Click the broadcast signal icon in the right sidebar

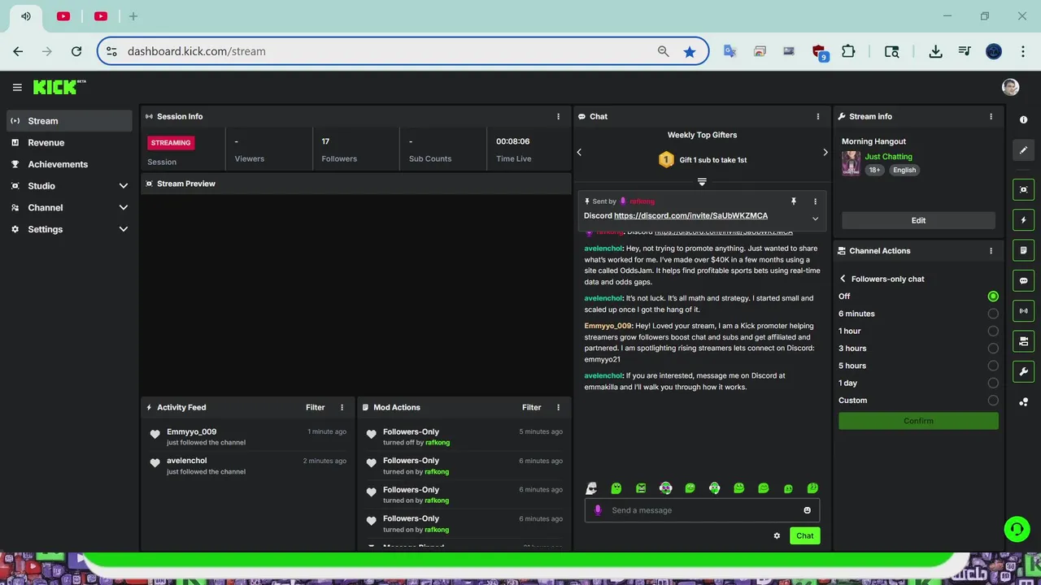[1023, 311]
